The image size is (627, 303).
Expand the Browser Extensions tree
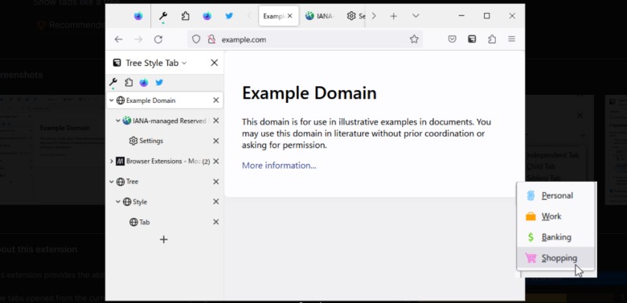tap(111, 161)
